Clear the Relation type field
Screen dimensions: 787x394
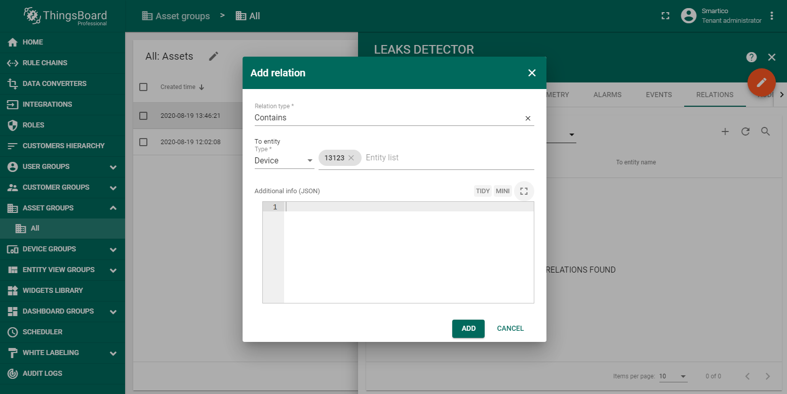click(528, 118)
